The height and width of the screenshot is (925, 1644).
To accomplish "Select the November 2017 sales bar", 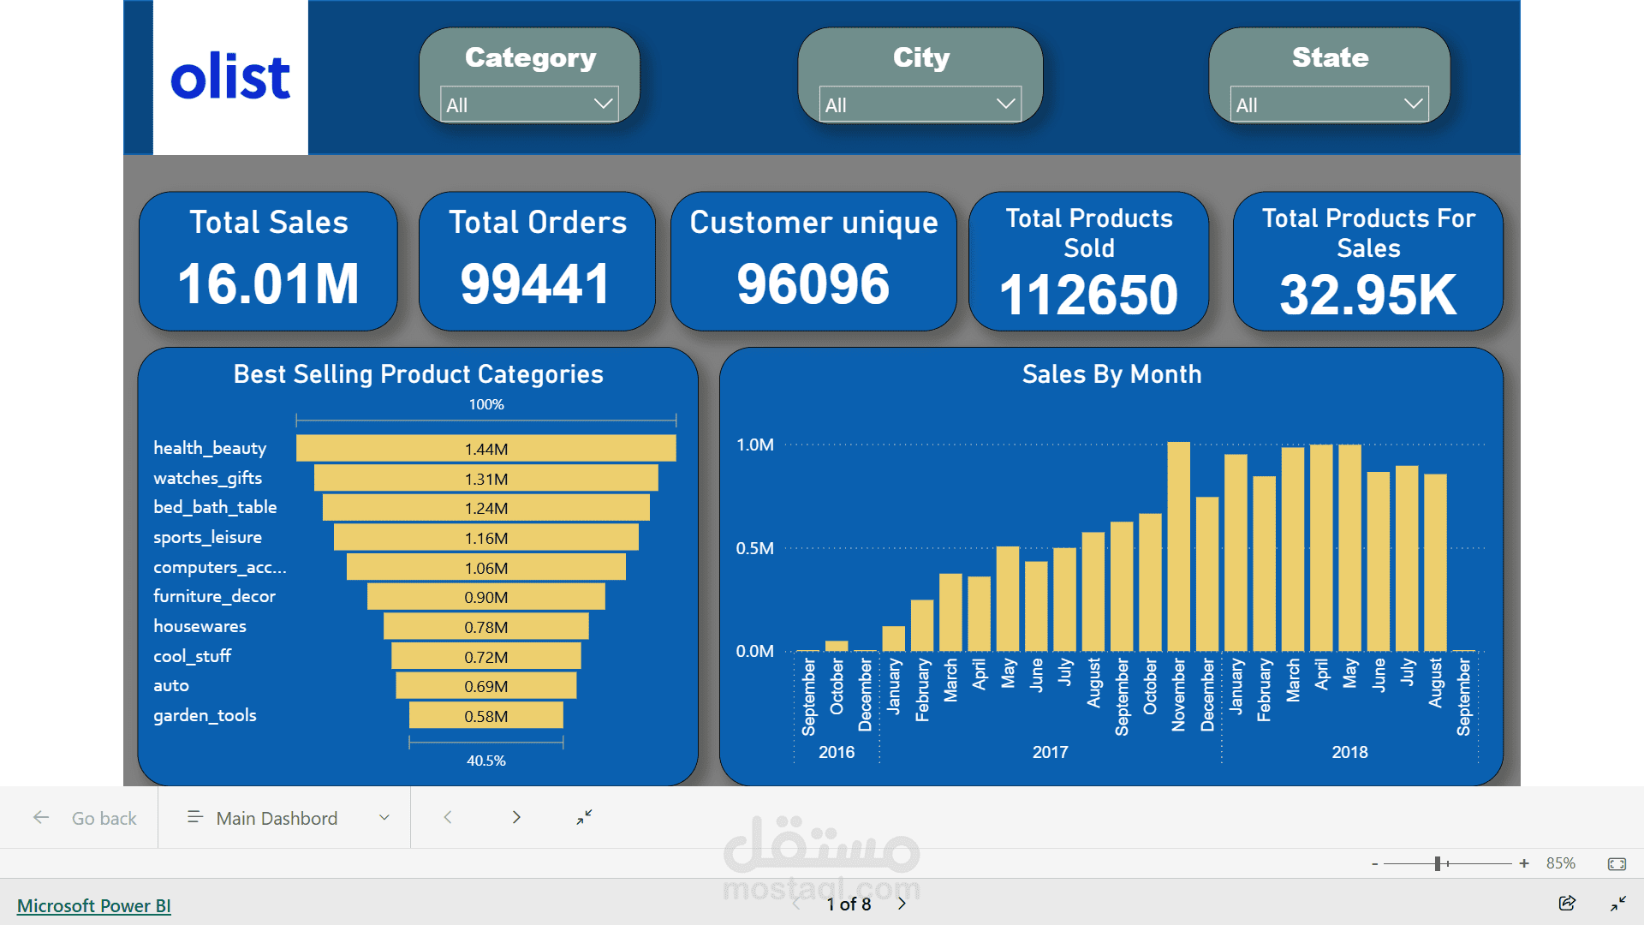I will (1178, 548).
